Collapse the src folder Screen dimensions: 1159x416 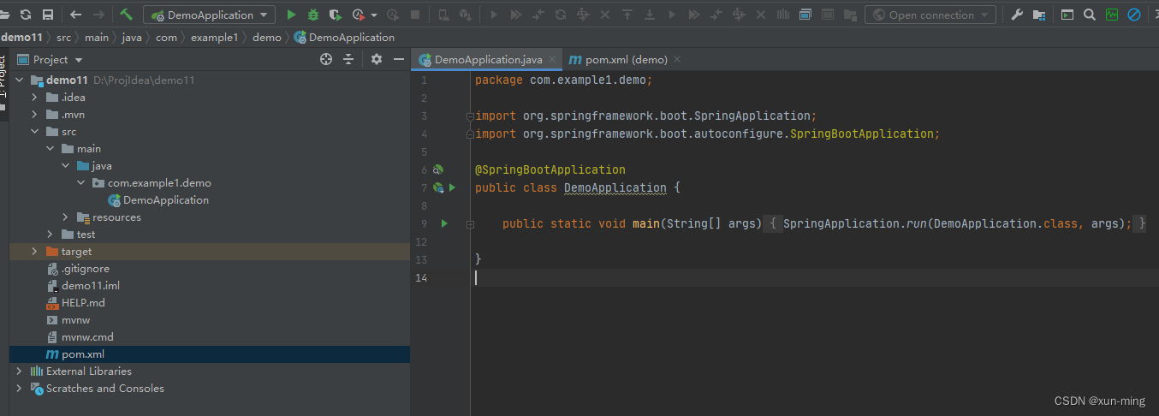(x=35, y=132)
